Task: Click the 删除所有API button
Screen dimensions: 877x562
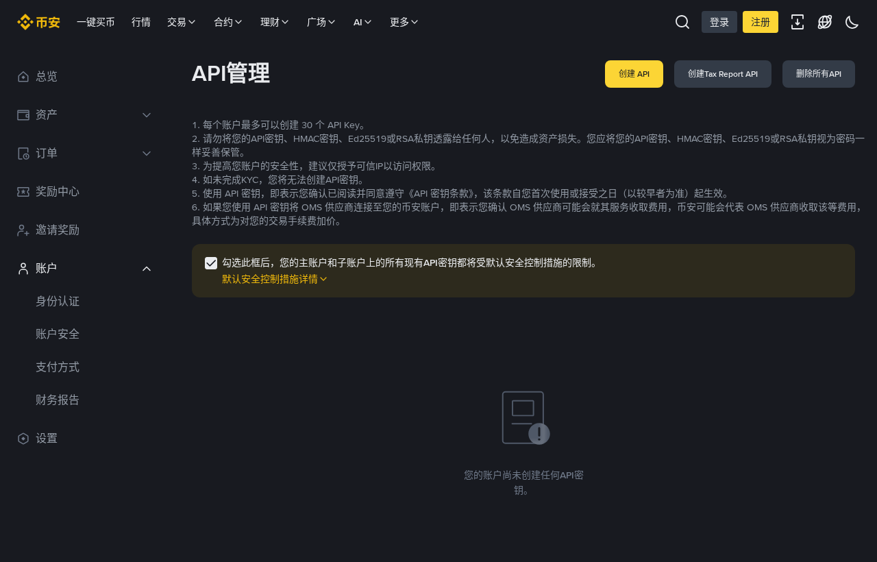Action: pyautogui.click(x=819, y=74)
